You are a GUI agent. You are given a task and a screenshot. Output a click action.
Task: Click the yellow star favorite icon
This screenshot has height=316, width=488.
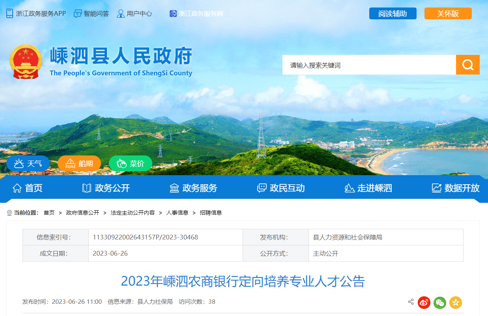[456, 302]
